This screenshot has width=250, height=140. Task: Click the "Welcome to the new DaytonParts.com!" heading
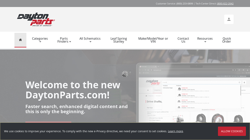coord(72,90)
